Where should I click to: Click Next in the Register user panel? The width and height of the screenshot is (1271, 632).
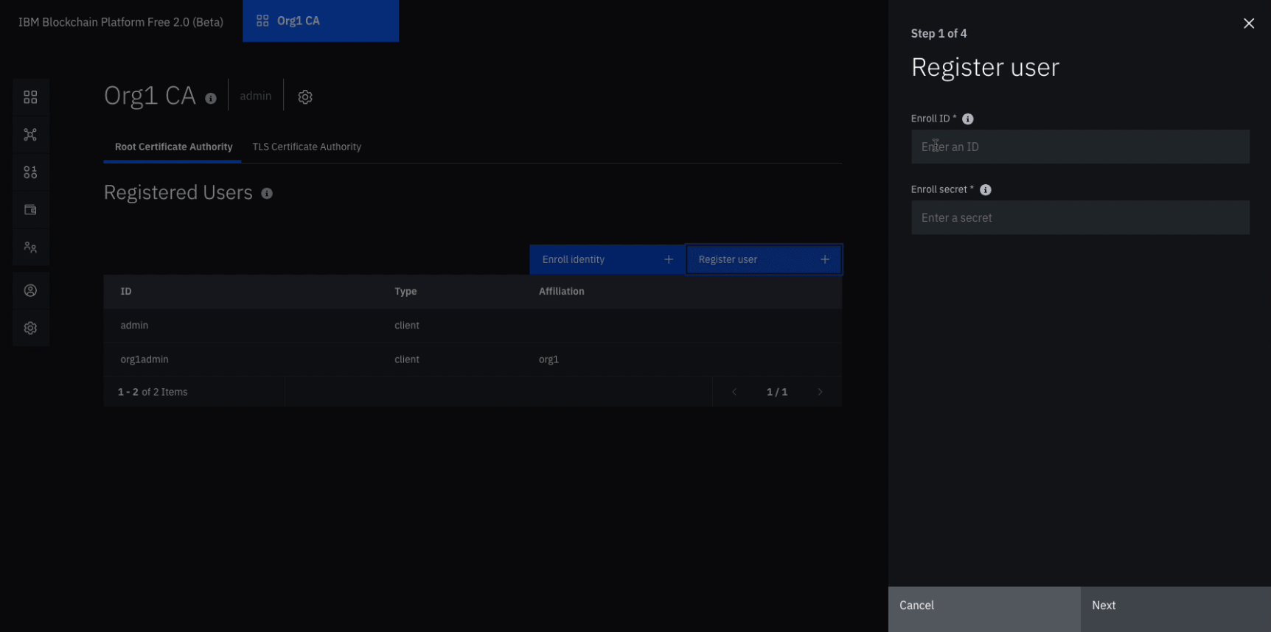click(1176, 609)
